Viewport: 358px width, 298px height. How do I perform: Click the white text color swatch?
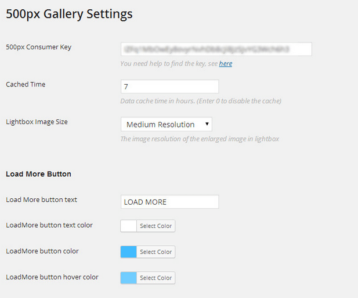[129, 226]
